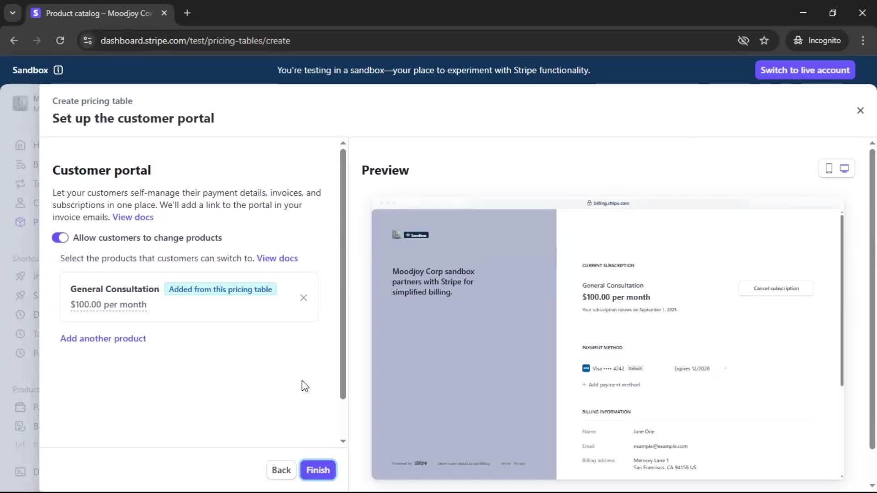
Task: Switch preview to mobile view
Action: [829, 168]
